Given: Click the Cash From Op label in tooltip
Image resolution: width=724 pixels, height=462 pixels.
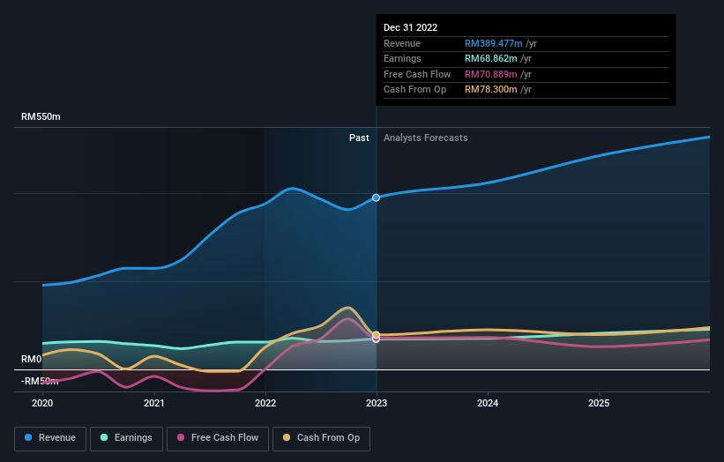Looking at the screenshot, I should click(414, 90).
